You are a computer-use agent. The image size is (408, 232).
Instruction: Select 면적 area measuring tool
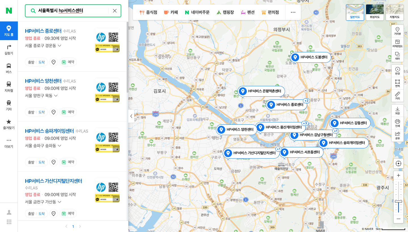[398, 83]
